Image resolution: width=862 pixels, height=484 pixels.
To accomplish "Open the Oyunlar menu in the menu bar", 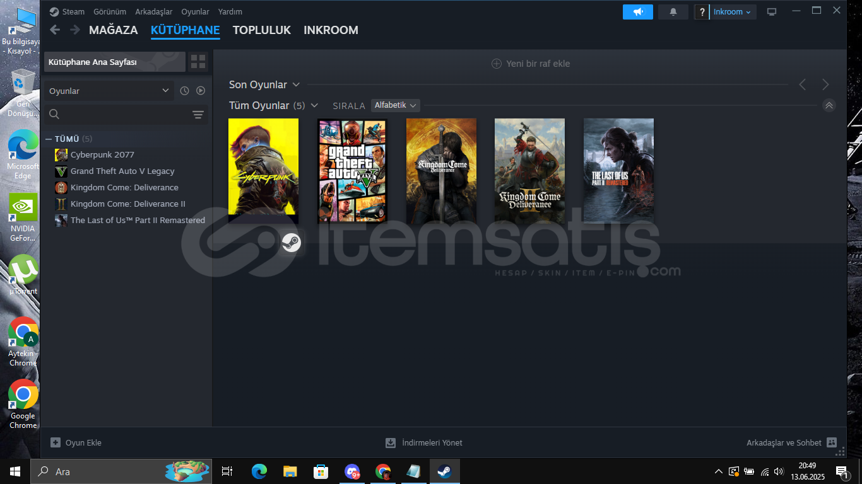I will coord(195,11).
